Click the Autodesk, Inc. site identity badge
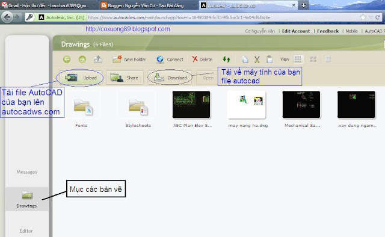This screenshot has width=385, height=237. point(61,17)
